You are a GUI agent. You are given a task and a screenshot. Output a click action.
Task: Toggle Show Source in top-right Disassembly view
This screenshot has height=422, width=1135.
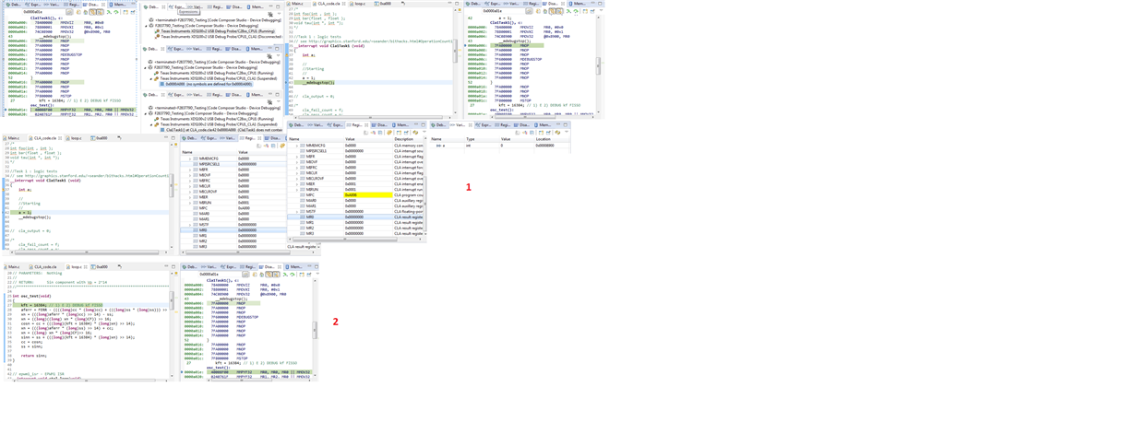coord(559,11)
